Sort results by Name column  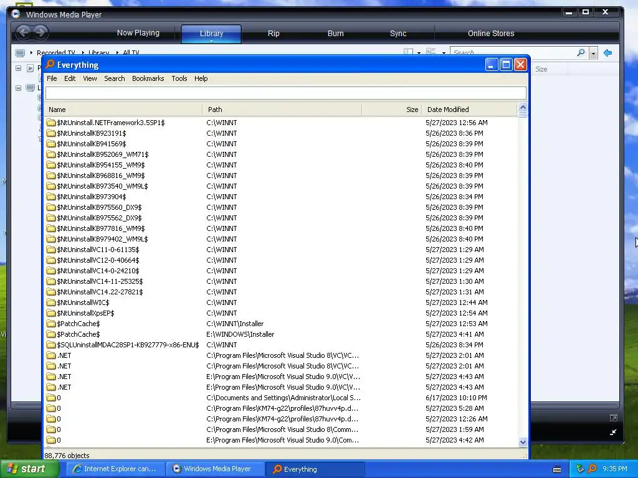coord(123,110)
